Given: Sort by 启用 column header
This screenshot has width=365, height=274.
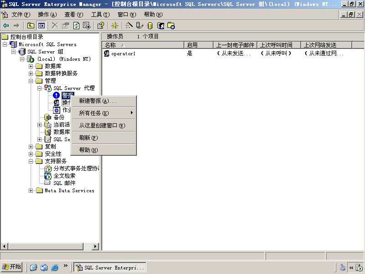Looking at the screenshot, I should click(198, 45).
